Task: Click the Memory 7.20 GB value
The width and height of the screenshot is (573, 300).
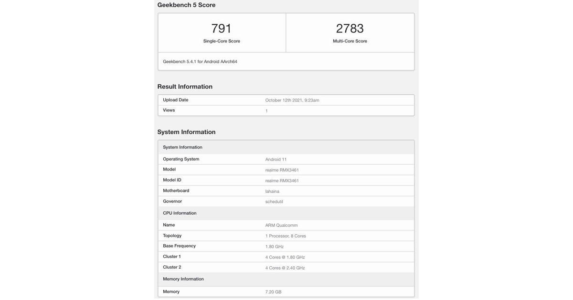Action: 273,290
